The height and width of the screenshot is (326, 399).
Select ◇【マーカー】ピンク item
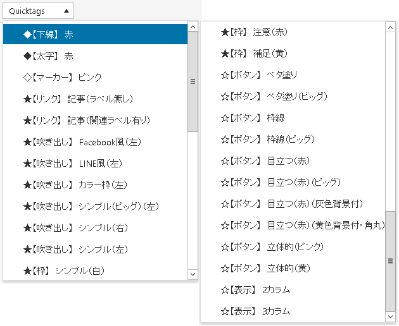tap(96, 77)
